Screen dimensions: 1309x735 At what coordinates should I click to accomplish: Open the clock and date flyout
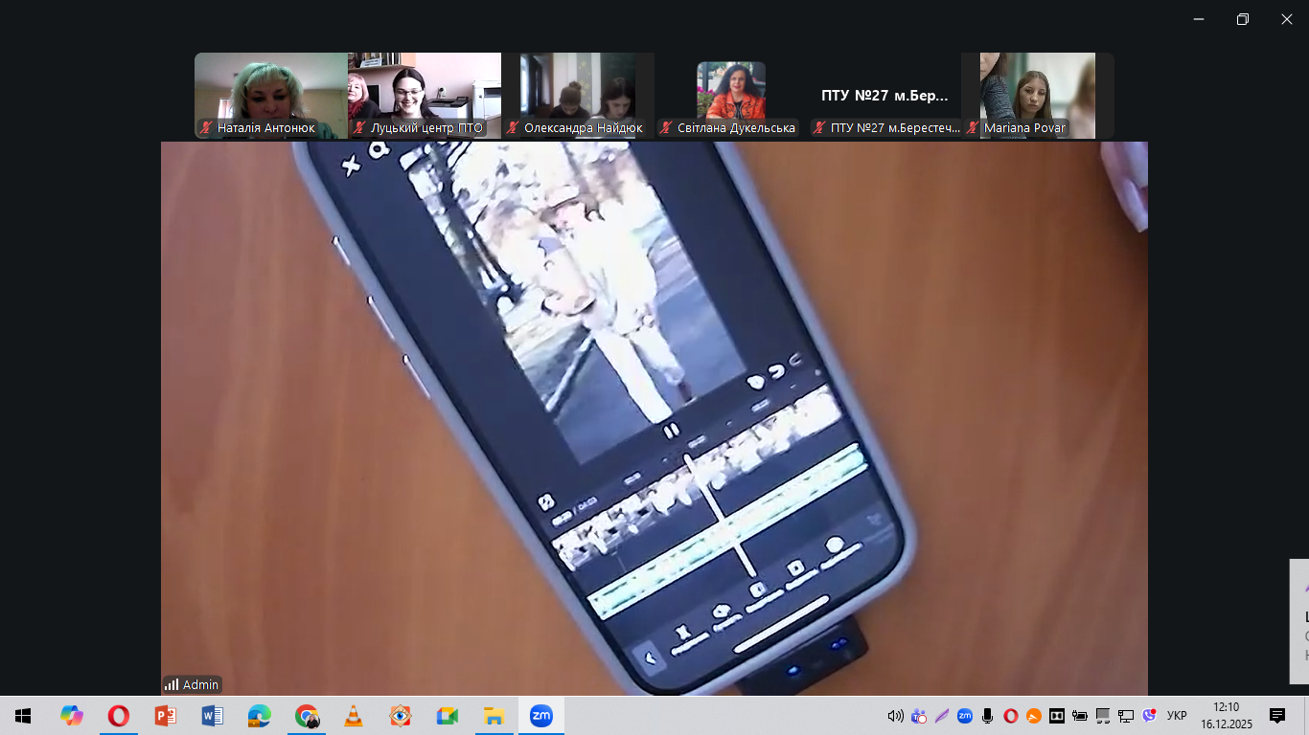click(1226, 716)
